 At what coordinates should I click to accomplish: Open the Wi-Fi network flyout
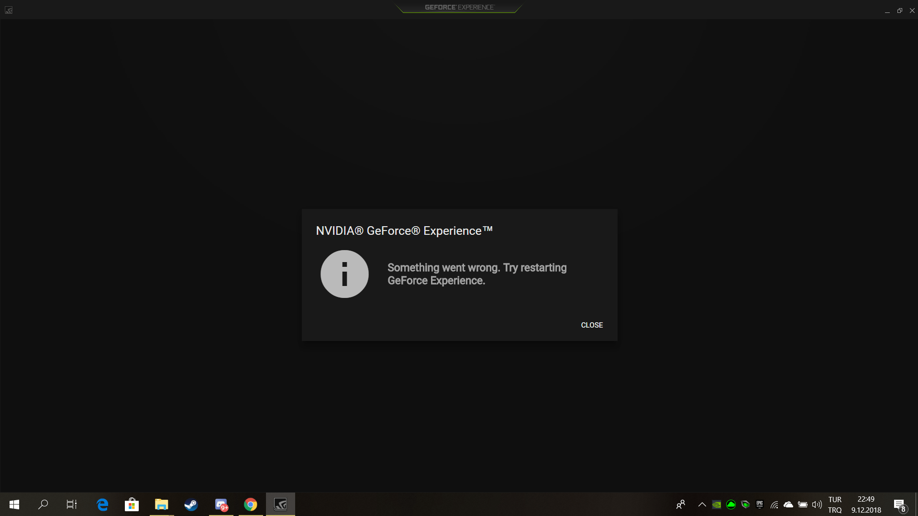click(774, 505)
